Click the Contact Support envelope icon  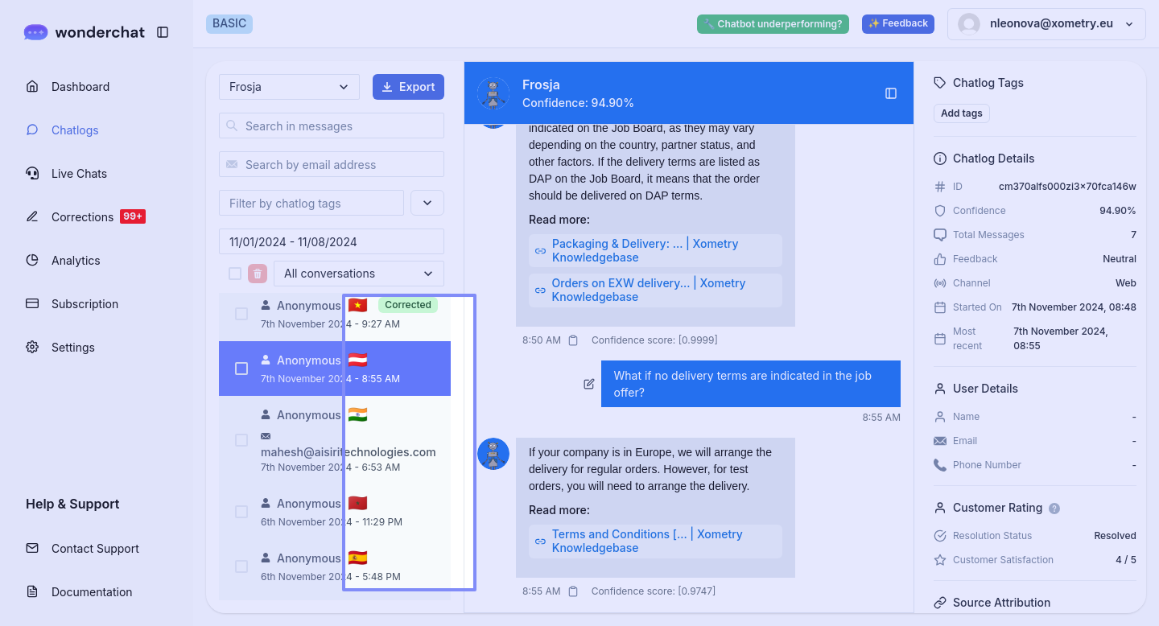(32, 549)
